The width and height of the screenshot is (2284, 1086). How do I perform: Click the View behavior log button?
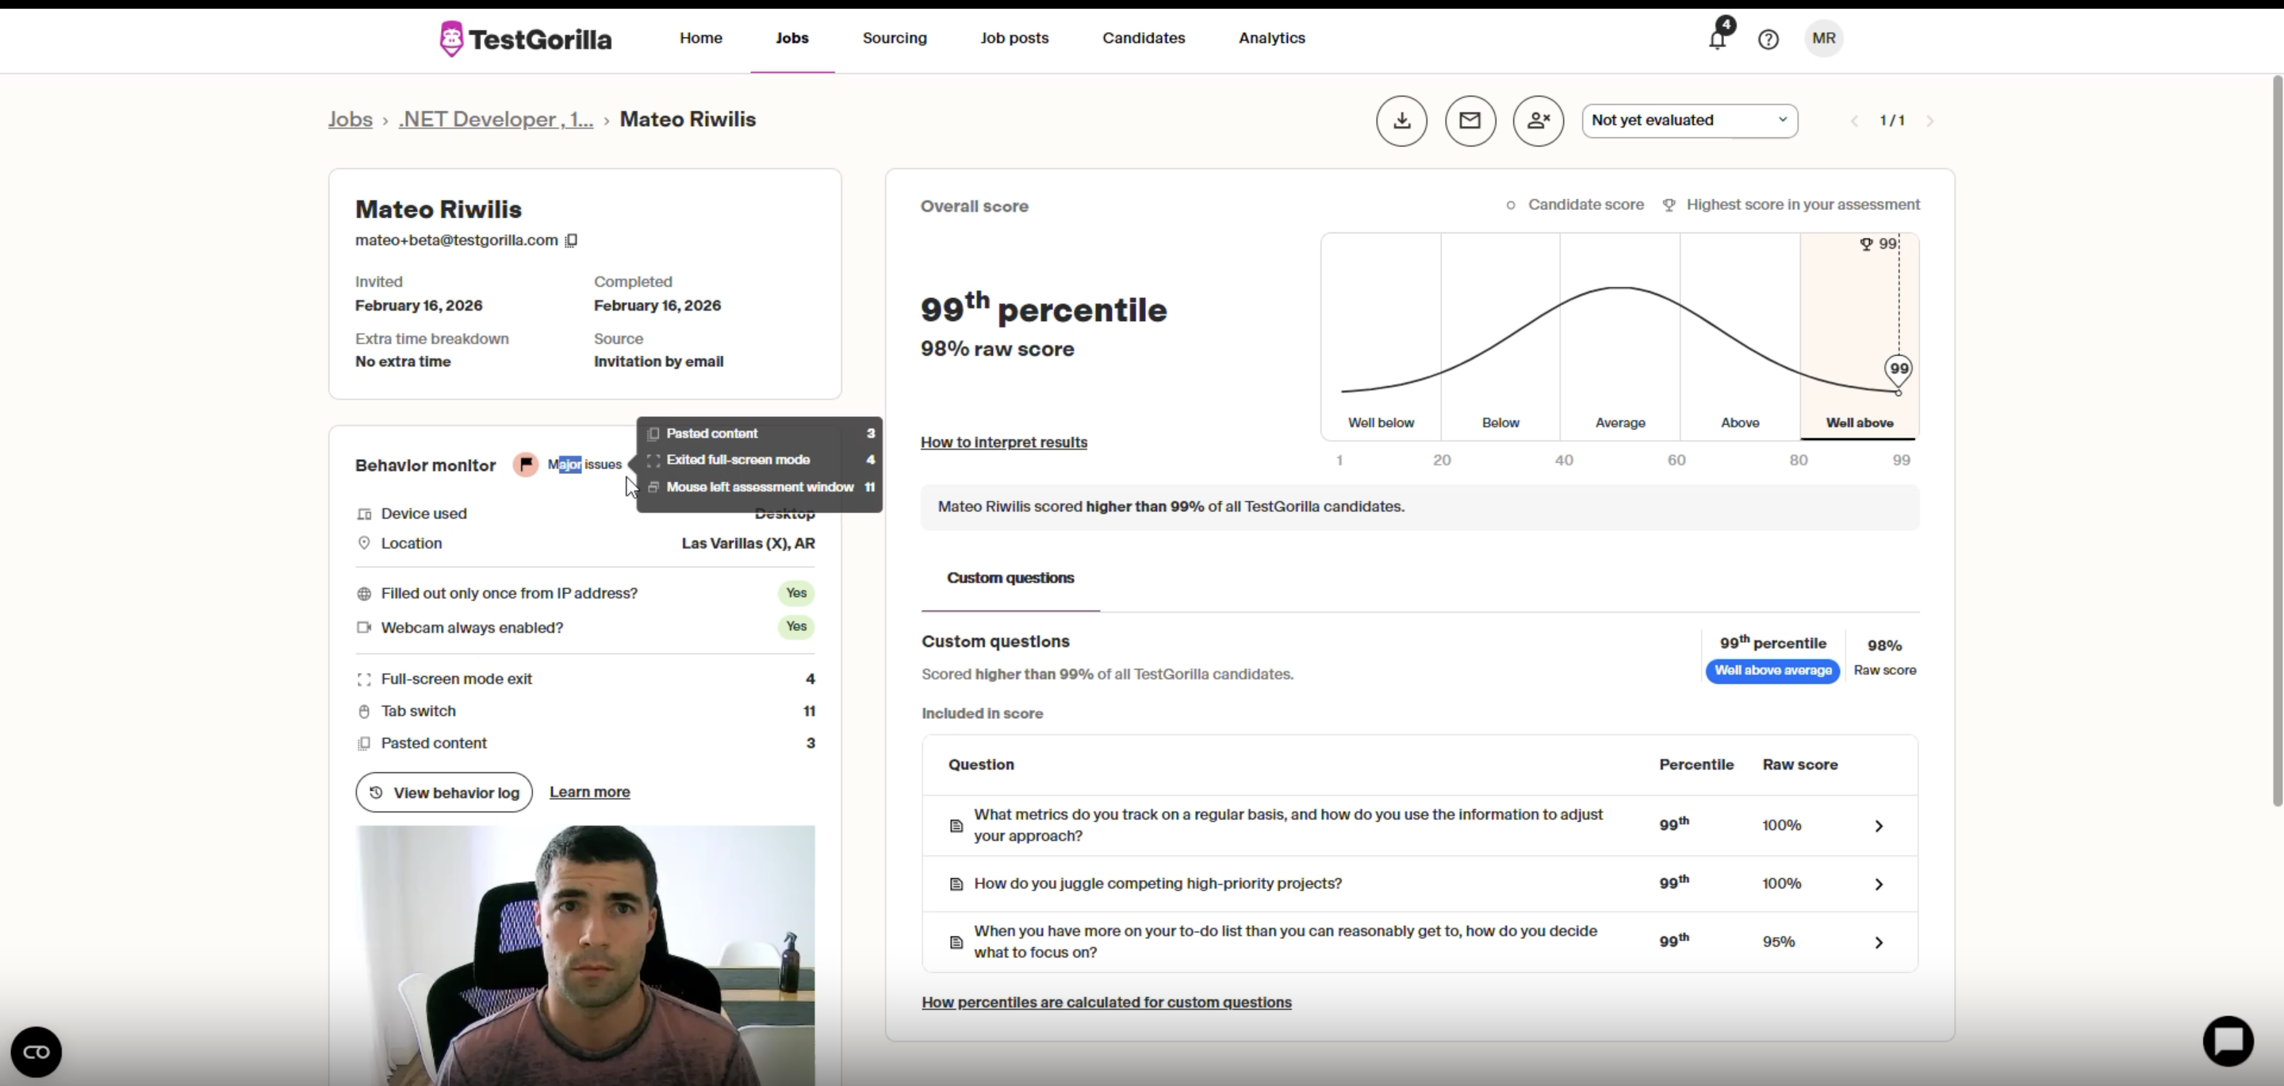tap(443, 793)
